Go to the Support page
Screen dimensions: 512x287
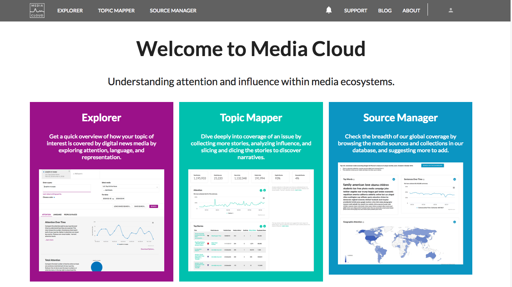(355, 11)
